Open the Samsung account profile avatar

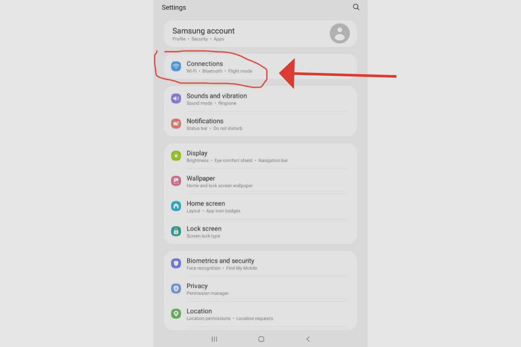pos(340,33)
